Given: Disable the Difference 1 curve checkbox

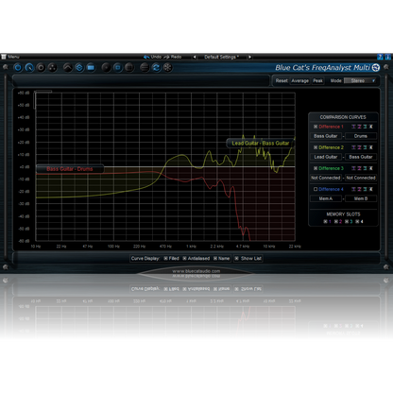Looking at the screenshot, I should (316, 127).
